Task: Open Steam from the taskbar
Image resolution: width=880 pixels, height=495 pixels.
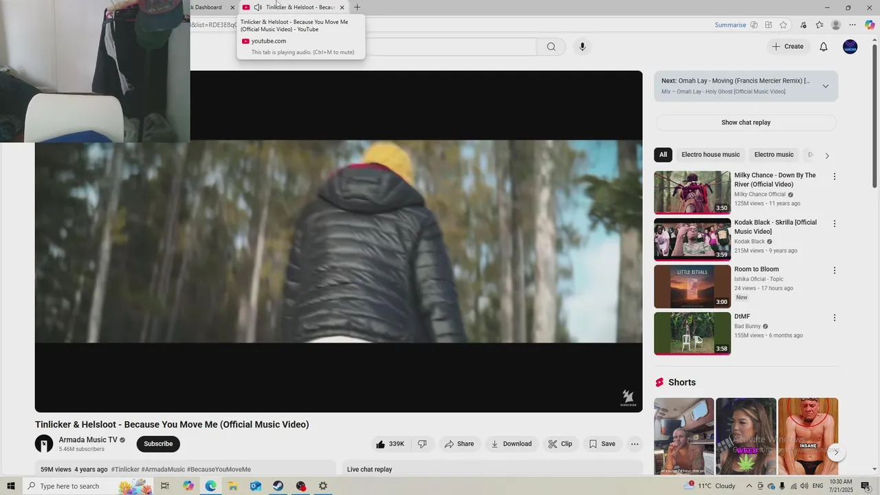Action: click(278, 486)
